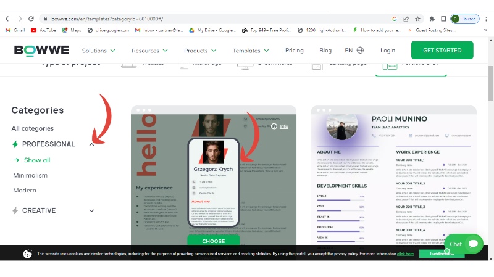Screen dimensions: 494x277
Task: Click the cookie icon in banner
Action: point(28,254)
